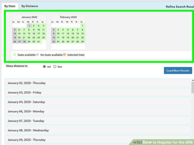Click the green Seats available legend swatch

pyautogui.click(x=15, y=55)
